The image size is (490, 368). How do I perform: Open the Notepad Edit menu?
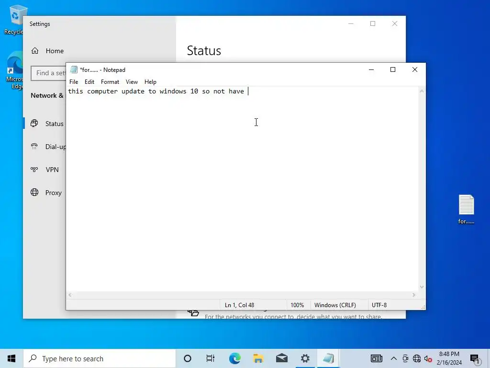(x=89, y=81)
